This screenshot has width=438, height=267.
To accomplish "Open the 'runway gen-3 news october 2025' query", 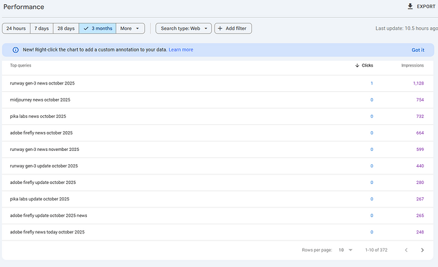I will pyautogui.click(x=42, y=83).
